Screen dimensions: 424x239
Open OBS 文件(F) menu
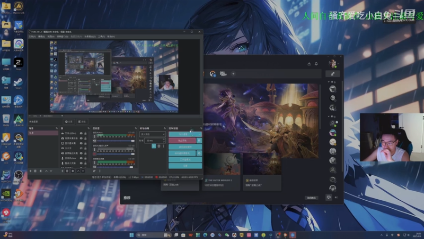(32, 36)
